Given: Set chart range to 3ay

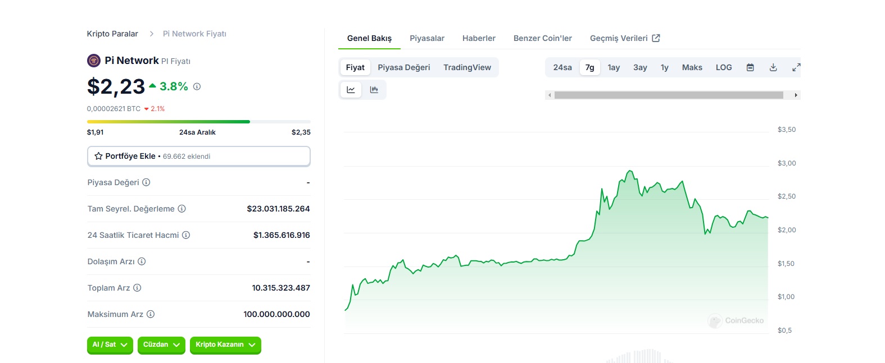Looking at the screenshot, I should point(640,67).
